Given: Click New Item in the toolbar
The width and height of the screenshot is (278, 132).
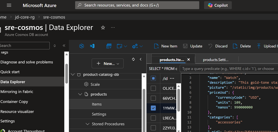Looking at the screenshot, I should 166,46.
